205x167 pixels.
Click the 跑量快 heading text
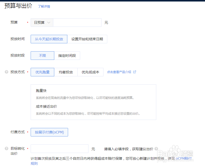[x=41, y=91]
